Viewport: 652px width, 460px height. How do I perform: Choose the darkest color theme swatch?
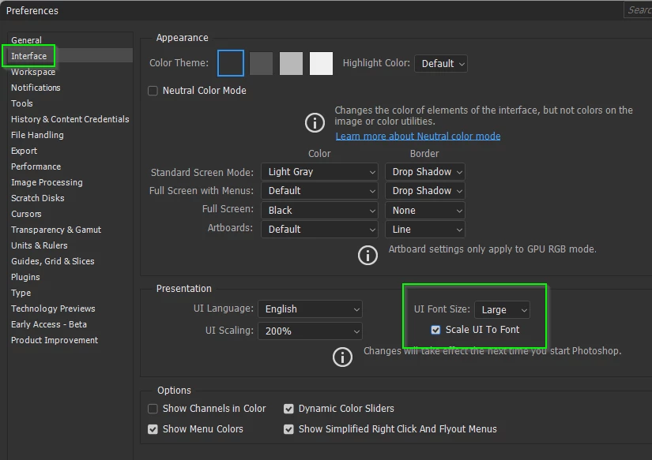pyautogui.click(x=231, y=63)
